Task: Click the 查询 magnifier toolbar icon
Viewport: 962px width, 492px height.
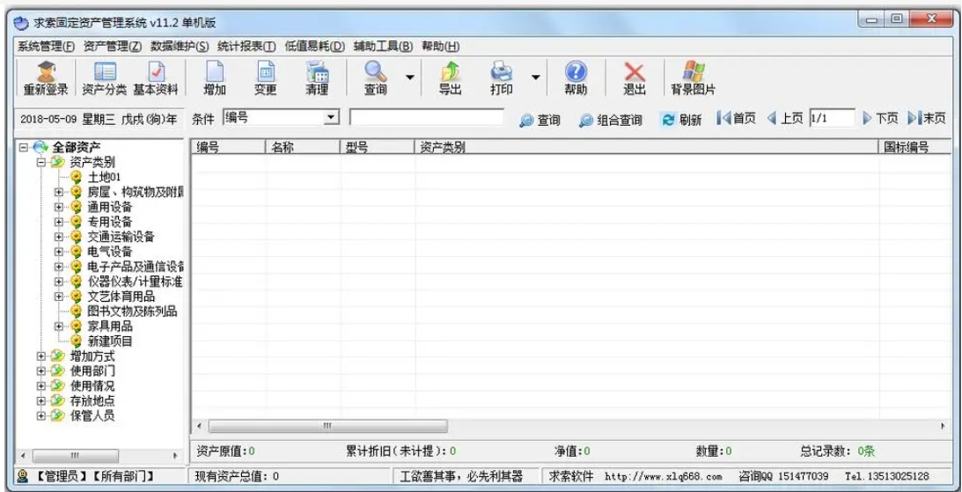Action: pos(376,78)
